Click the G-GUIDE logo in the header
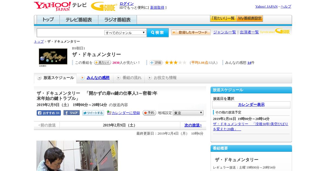This screenshot has height=171, width=326. point(104,6)
